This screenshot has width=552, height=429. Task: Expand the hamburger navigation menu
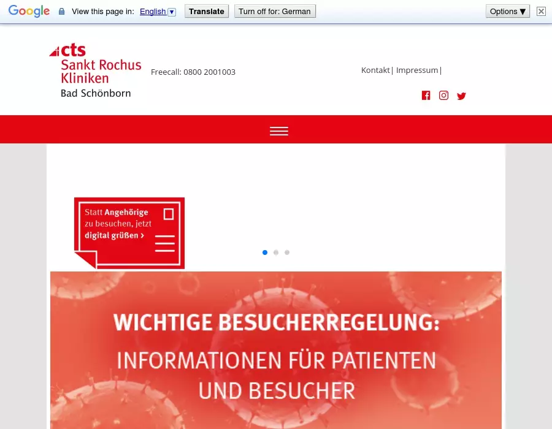[x=279, y=131]
